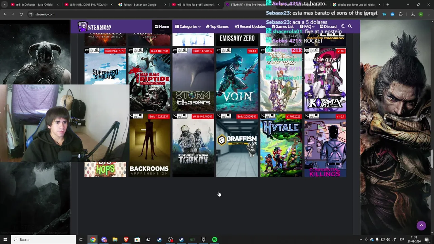Open a new browser tab
434x244 pixels.
(388, 5)
